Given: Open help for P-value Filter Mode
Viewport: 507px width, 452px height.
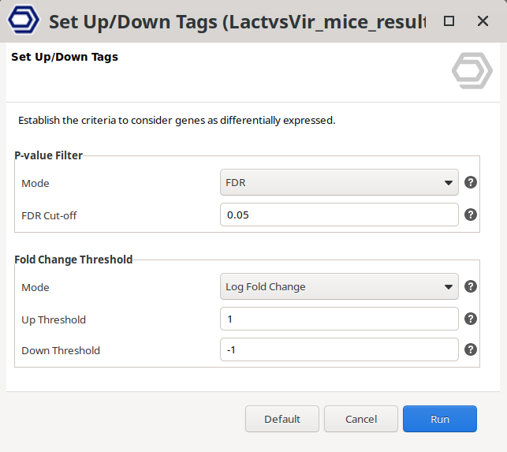Looking at the screenshot, I should point(471,182).
